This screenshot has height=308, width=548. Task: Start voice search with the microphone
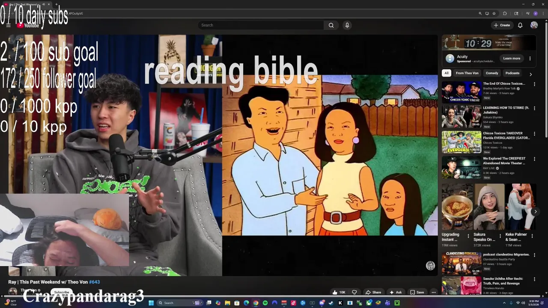[347, 25]
